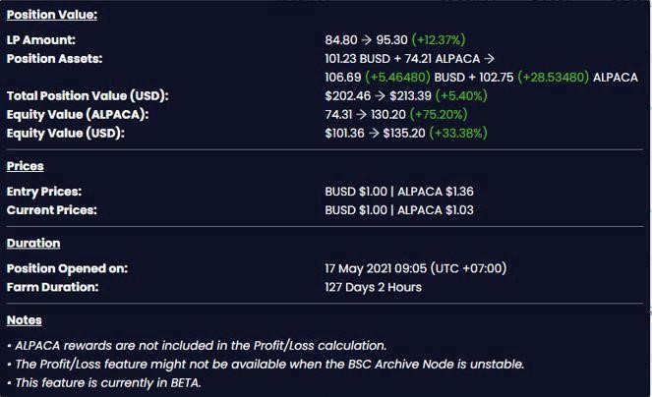
Task: Click the Notes section heading
Action: click(x=25, y=319)
